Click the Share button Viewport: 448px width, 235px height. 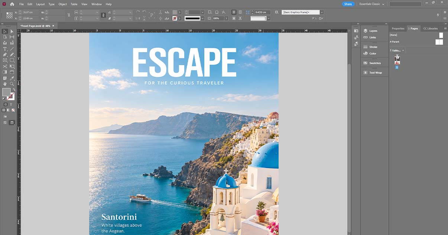[348, 4]
